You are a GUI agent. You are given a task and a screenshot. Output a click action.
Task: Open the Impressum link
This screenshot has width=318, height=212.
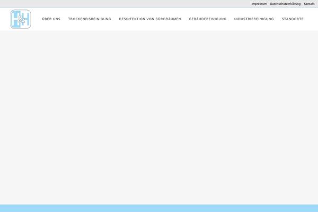259,4
